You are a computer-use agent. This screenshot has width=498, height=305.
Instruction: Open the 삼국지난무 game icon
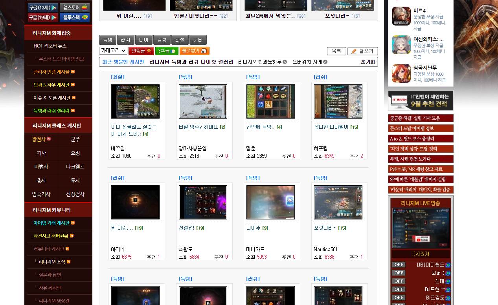[x=401, y=73]
